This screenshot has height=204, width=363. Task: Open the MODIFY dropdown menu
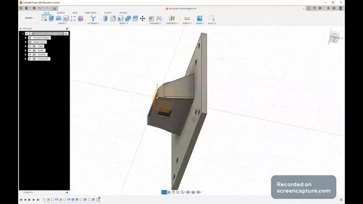coord(124,23)
